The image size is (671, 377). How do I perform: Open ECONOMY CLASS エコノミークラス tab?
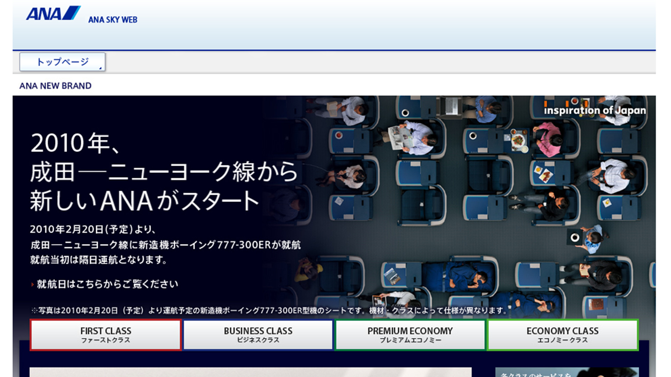pyautogui.click(x=562, y=335)
